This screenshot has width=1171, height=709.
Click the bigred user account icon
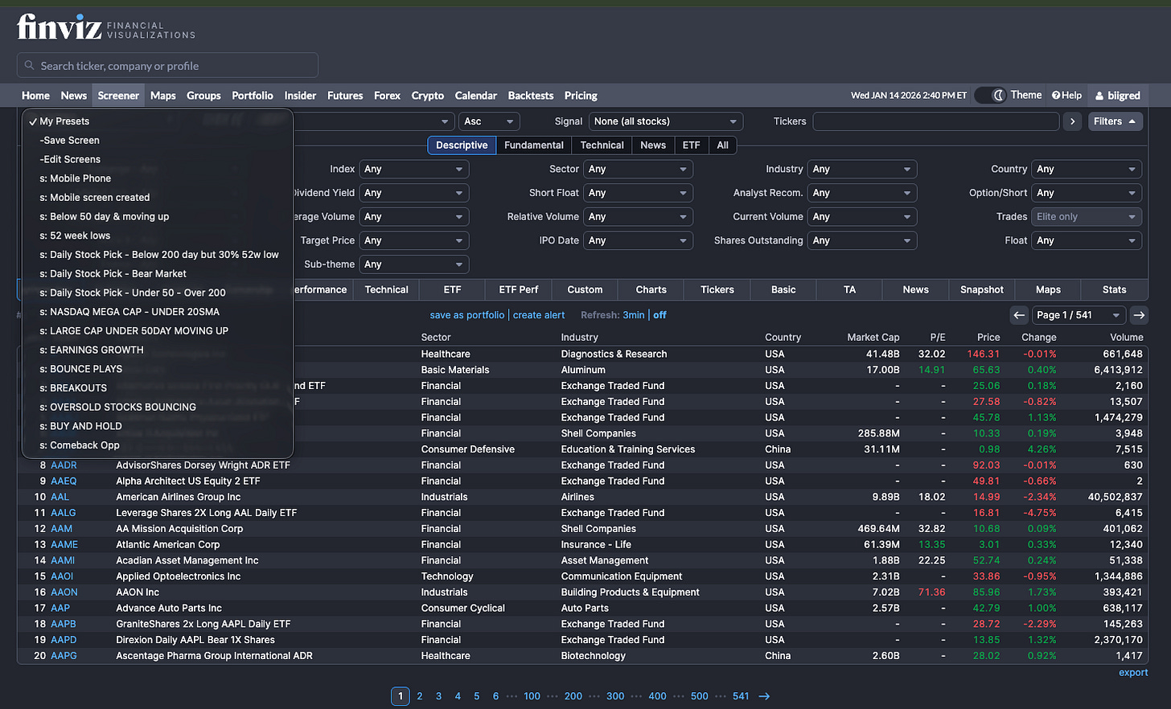click(1101, 95)
